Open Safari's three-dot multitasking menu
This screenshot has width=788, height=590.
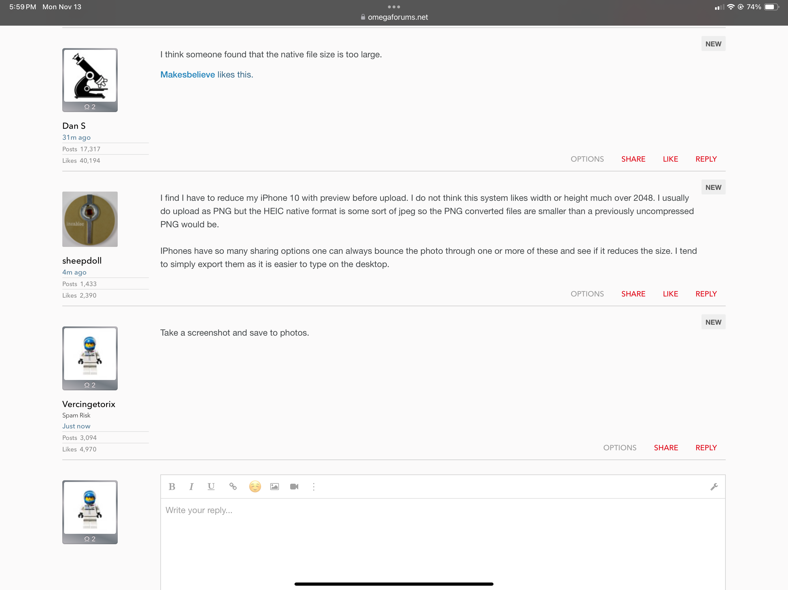pos(394,7)
